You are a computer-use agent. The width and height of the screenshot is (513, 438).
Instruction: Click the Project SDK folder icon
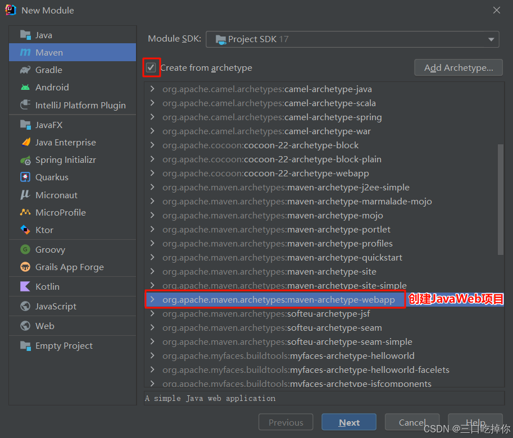click(221, 39)
